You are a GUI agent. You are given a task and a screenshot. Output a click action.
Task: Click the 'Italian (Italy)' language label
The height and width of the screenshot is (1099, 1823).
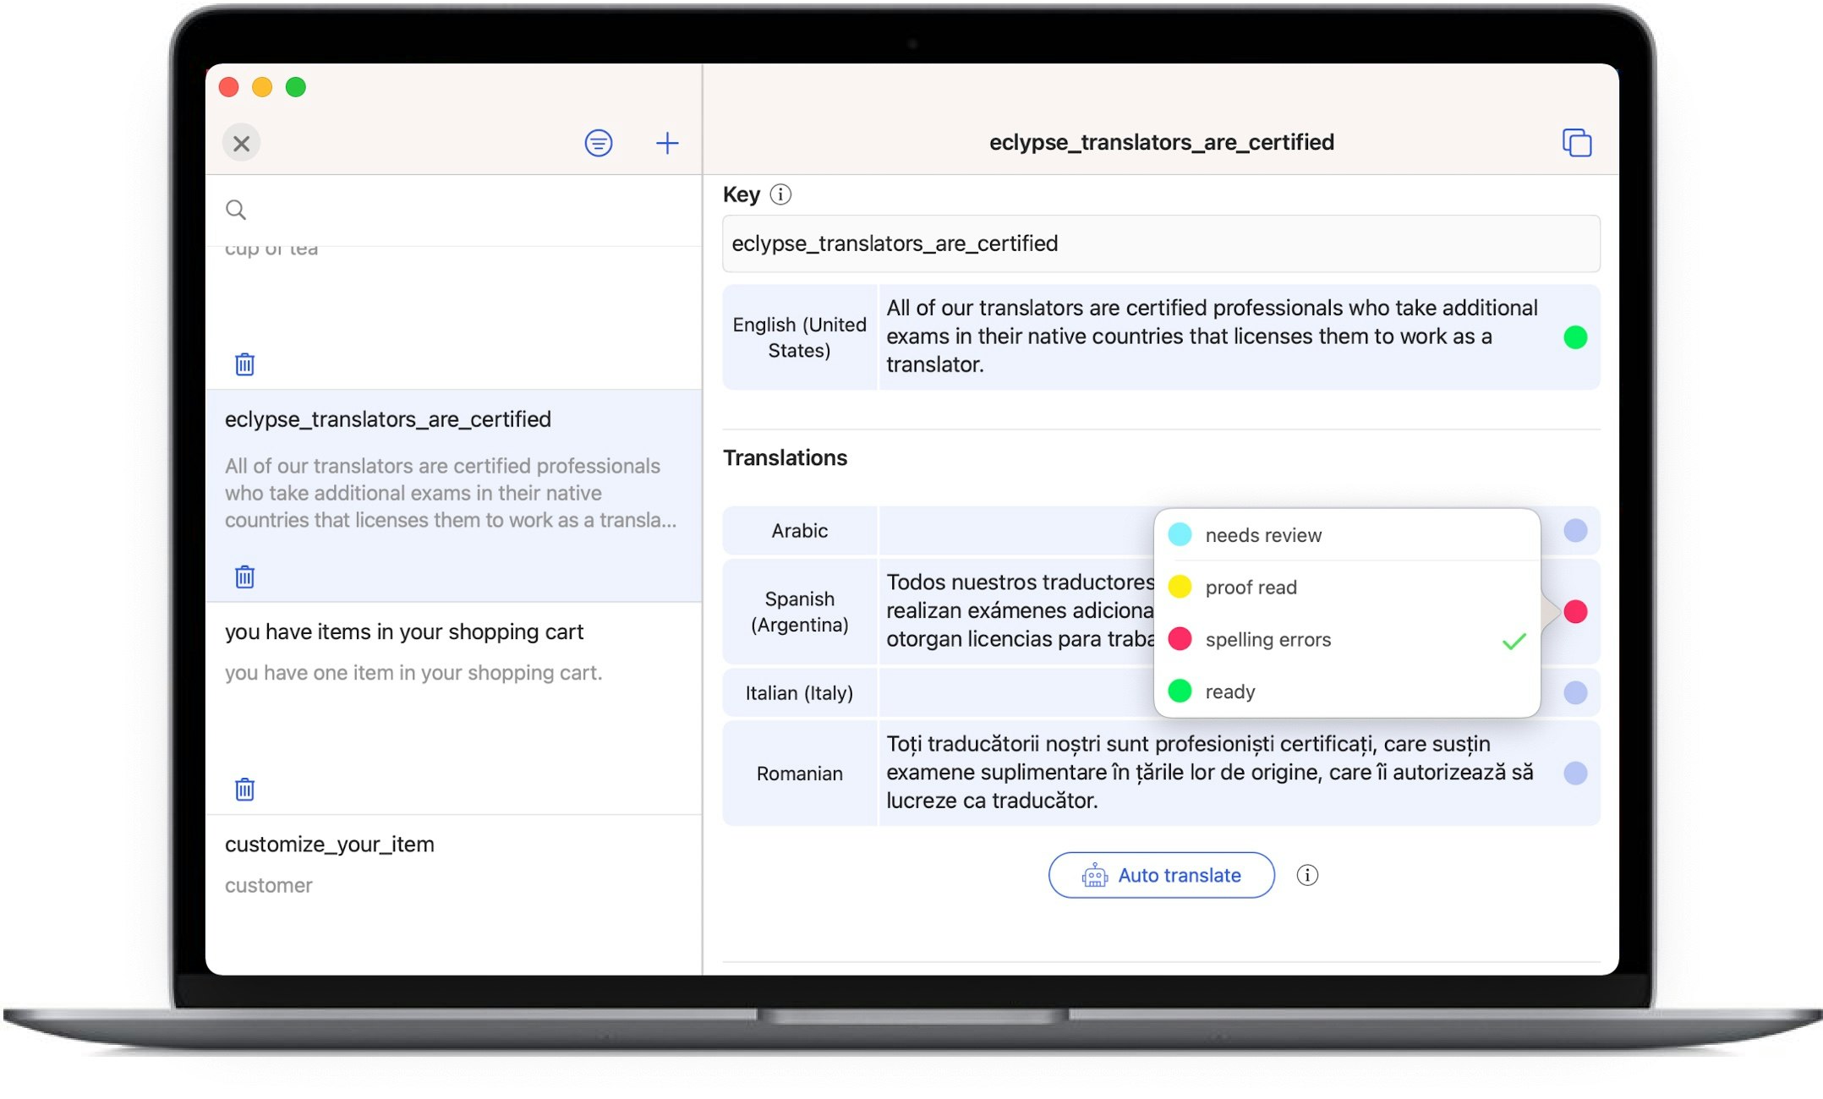(800, 693)
